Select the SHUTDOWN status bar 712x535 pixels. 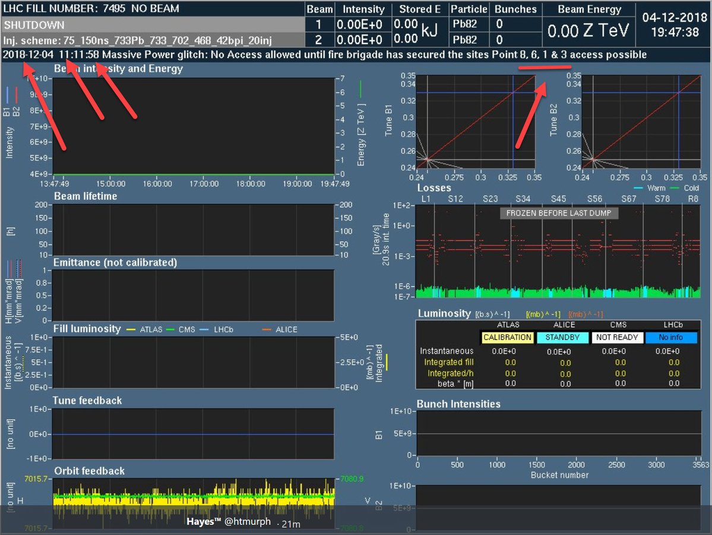(x=153, y=24)
